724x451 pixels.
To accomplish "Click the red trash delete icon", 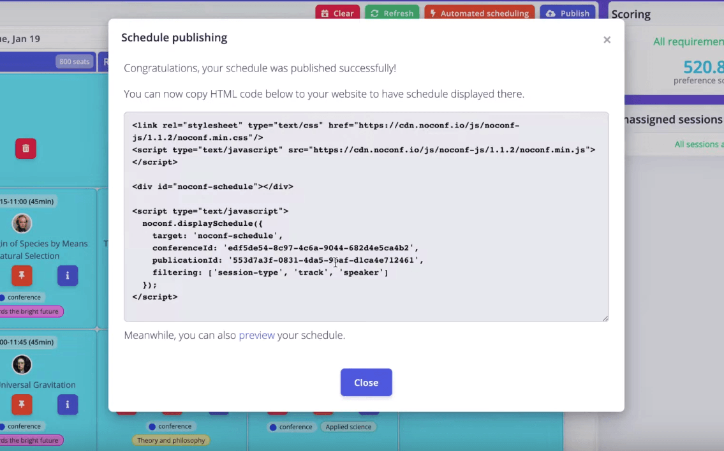I will click(x=26, y=149).
